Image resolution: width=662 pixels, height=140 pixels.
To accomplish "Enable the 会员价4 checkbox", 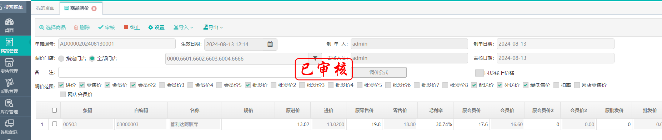I will 190,85.
